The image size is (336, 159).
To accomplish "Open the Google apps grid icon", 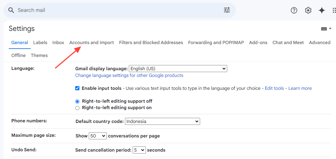I will point(334,10).
